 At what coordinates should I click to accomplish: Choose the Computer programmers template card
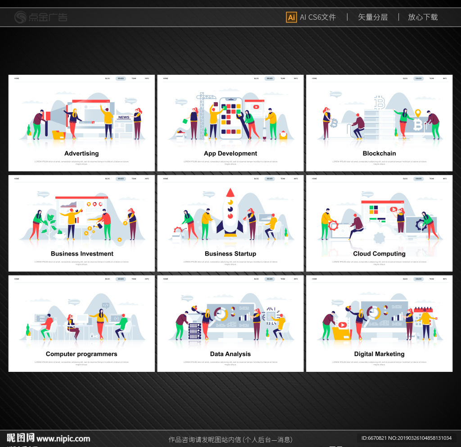tap(81, 323)
